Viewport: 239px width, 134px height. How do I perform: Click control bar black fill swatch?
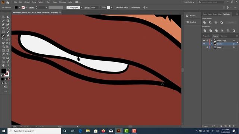[16, 7]
